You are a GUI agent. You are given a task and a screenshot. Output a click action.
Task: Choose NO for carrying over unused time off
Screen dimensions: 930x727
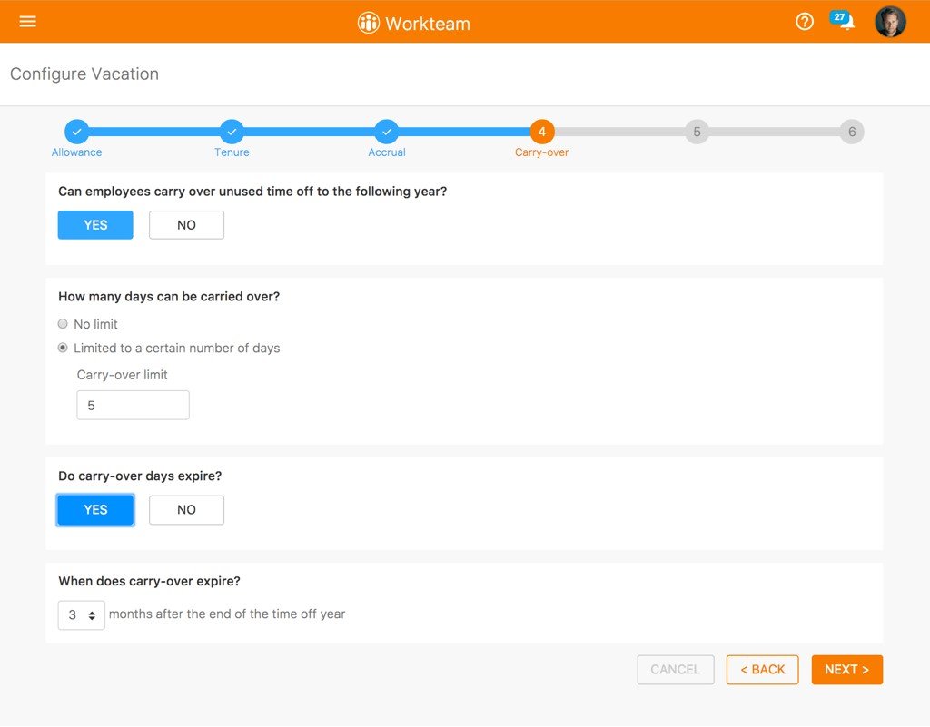coord(186,225)
